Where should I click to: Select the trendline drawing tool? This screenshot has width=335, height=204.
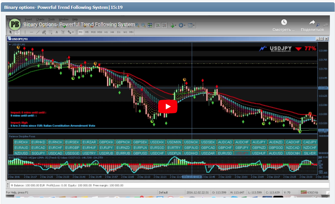[x=38, y=32]
